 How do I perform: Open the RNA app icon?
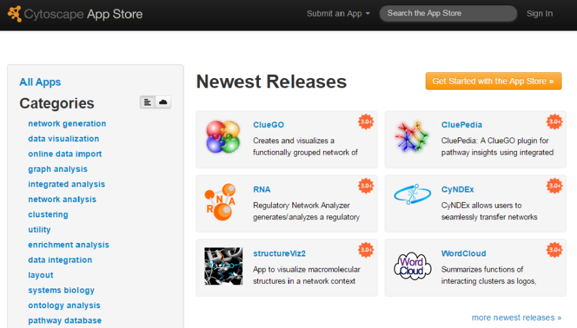[x=221, y=202]
